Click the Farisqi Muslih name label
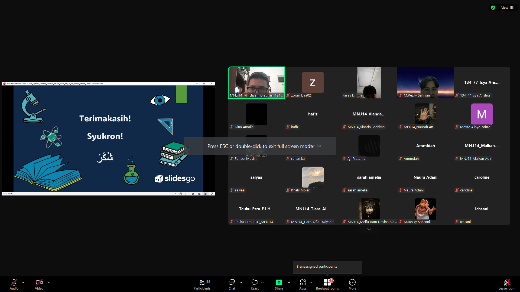Image resolution: width=520 pixels, height=292 pixels. coord(245,159)
